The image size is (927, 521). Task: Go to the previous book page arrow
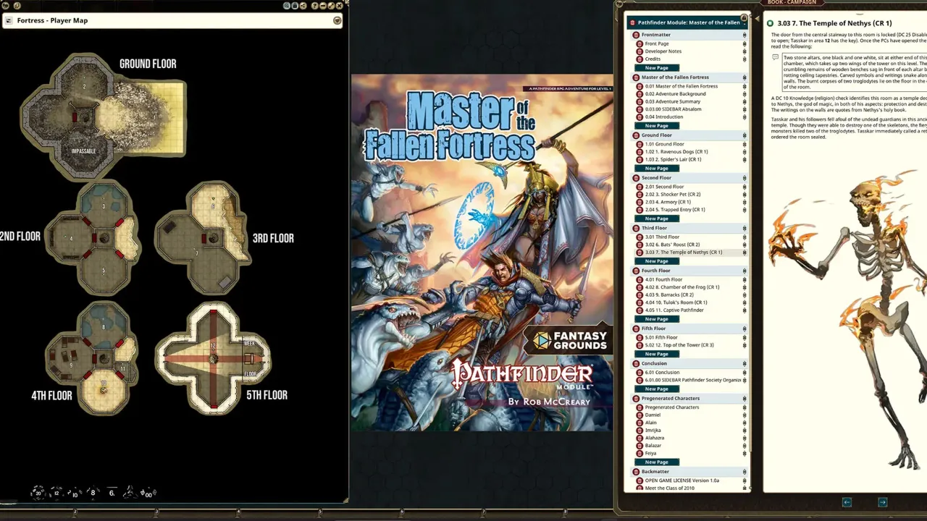(847, 502)
